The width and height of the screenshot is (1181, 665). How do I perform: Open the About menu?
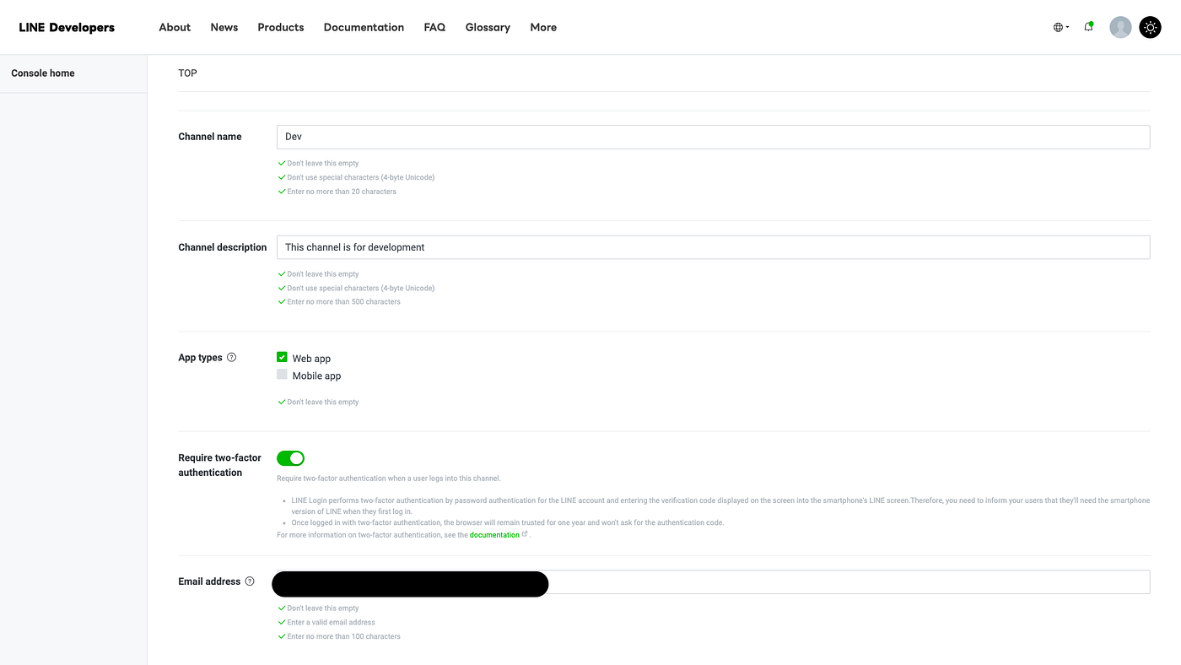[175, 27]
